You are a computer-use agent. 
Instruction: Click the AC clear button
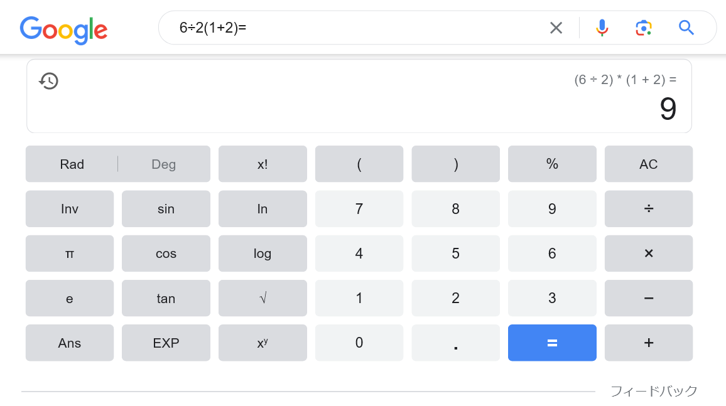tap(649, 164)
